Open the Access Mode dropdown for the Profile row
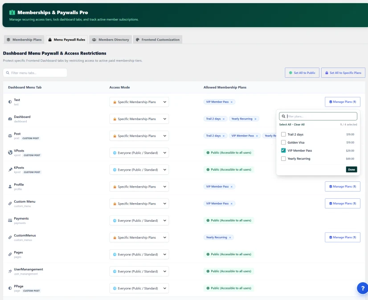 coord(139,187)
